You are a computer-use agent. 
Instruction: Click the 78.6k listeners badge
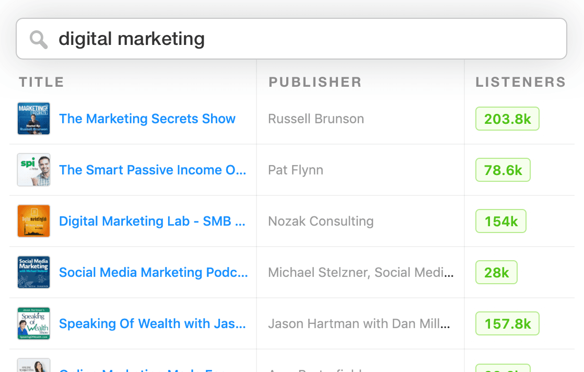tap(503, 170)
